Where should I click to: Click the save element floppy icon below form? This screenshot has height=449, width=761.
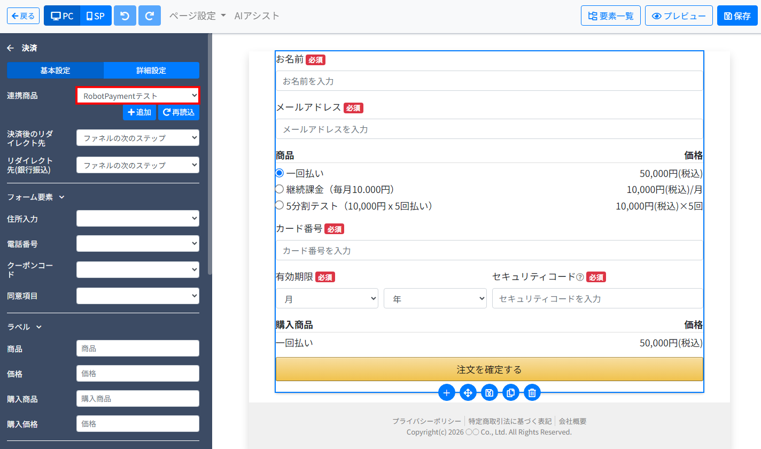(x=490, y=393)
